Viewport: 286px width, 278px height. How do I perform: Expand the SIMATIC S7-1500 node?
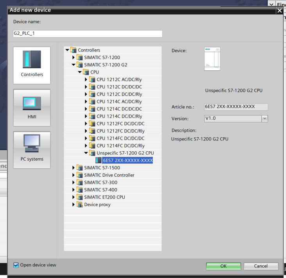(73, 168)
